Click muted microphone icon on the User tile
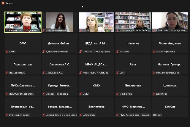The height and width of the screenshot is (127, 190). [x=117, y=73]
